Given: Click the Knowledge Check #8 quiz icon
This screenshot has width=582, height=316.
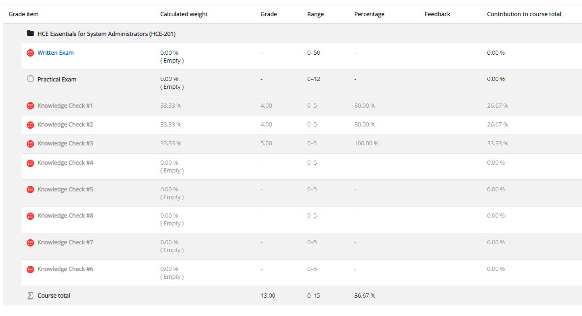Looking at the screenshot, I should coord(30,216).
